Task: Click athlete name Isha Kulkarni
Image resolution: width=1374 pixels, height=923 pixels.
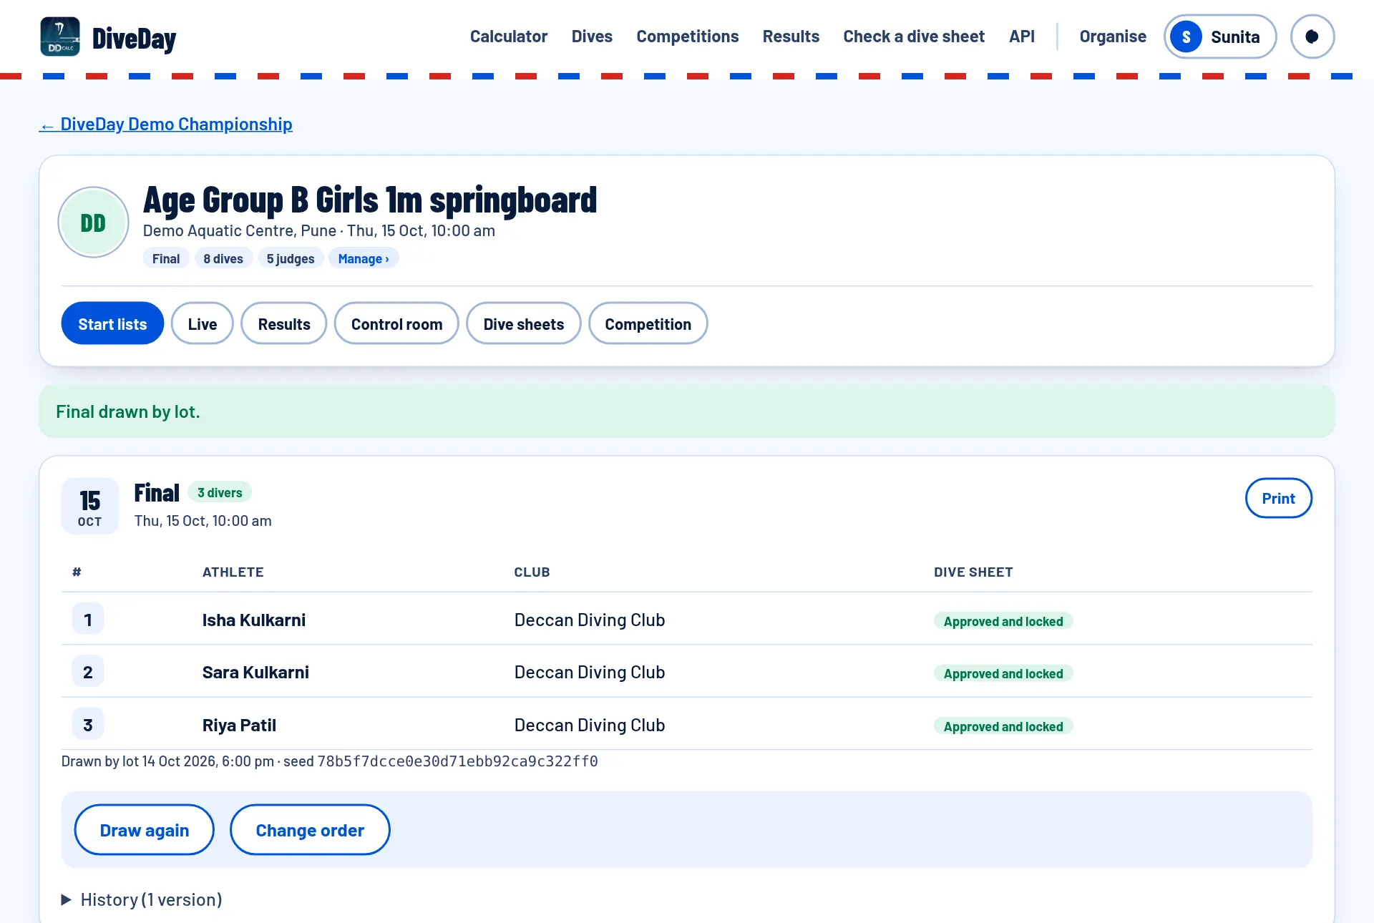Action: 254,620
